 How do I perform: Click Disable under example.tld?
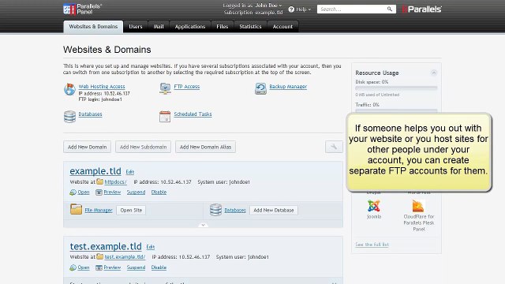(x=159, y=192)
